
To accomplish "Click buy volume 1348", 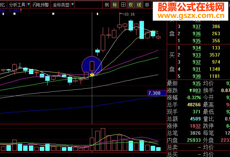I will pos(215,69).
